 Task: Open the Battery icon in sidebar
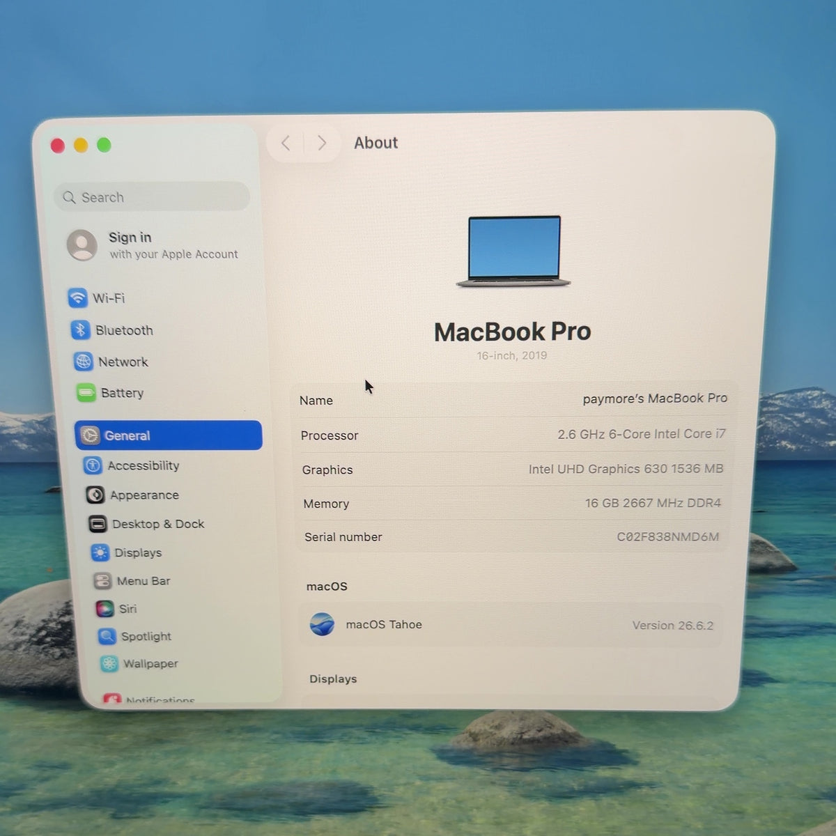pos(86,392)
